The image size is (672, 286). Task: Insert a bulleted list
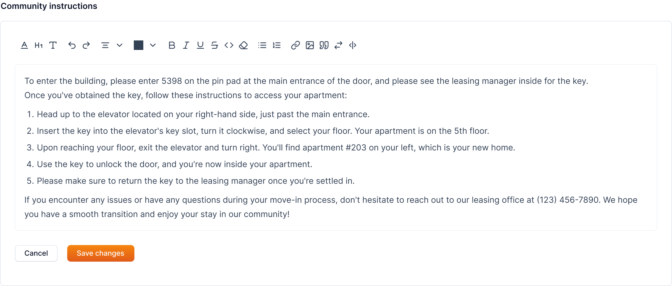(x=262, y=45)
